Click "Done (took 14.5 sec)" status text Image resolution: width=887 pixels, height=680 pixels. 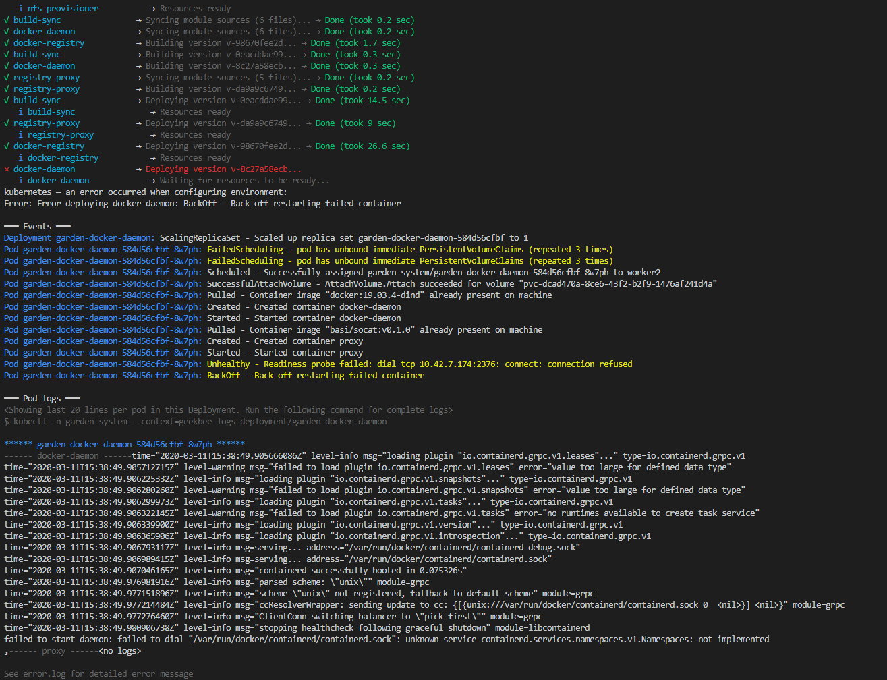click(363, 101)
